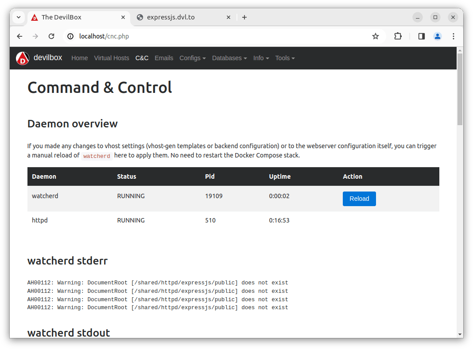Reload the current page

click(x=51, y=36)
